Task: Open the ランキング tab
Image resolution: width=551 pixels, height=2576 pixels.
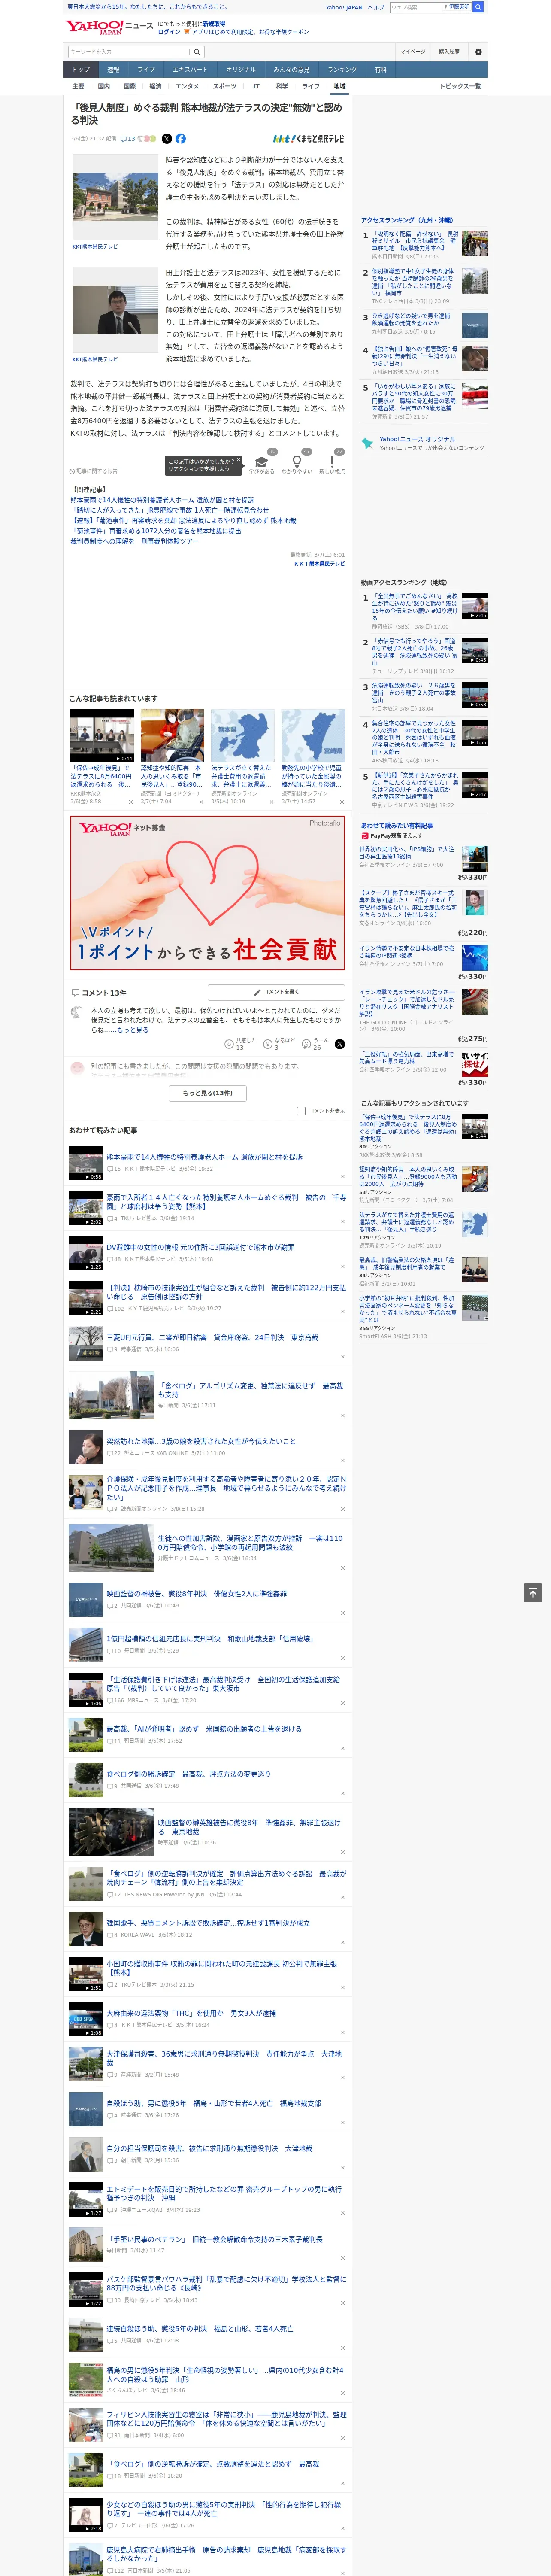Action: (x=342, y=69)
